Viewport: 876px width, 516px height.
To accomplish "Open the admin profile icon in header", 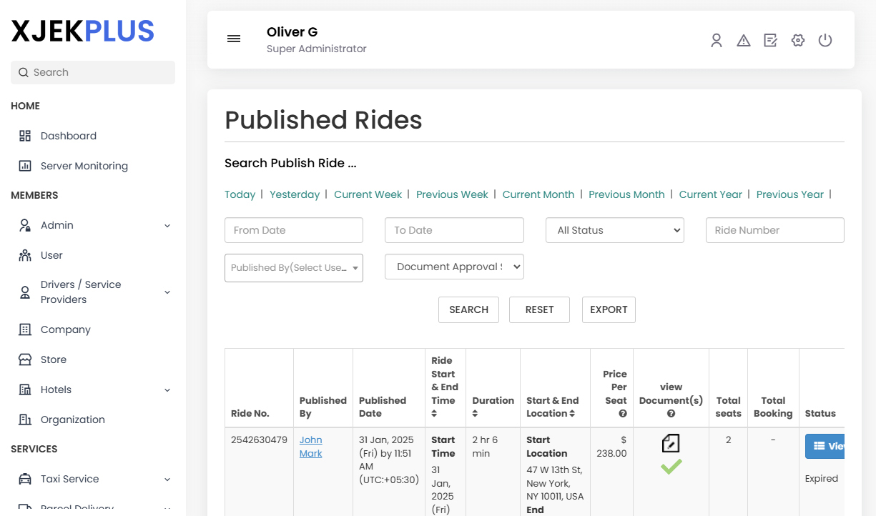I will 717,40.
